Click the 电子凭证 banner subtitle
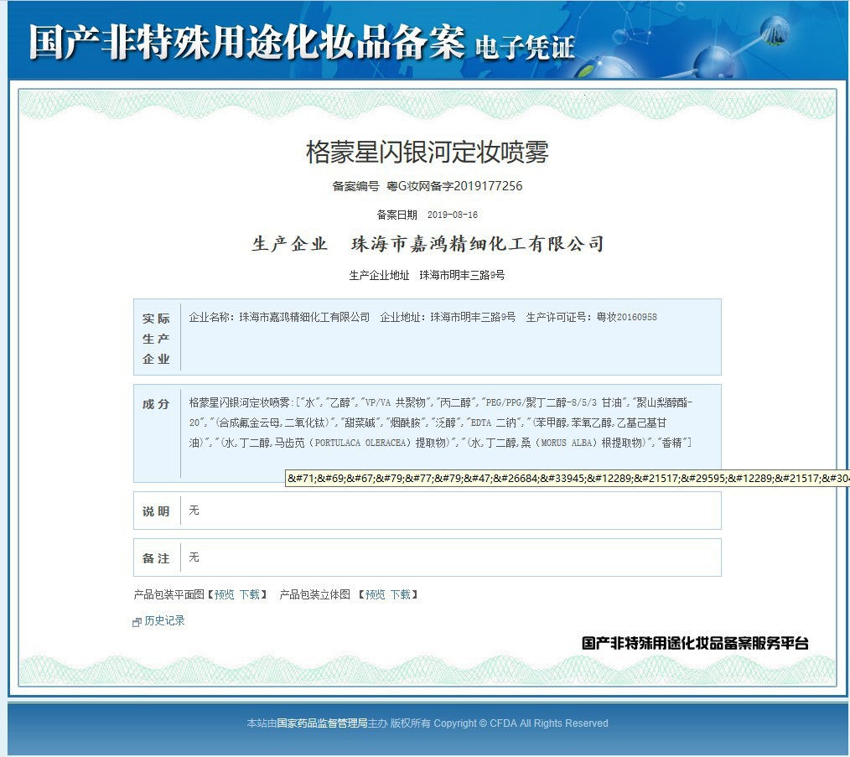This screenshot has height=757, width=850. pos(525,47)
